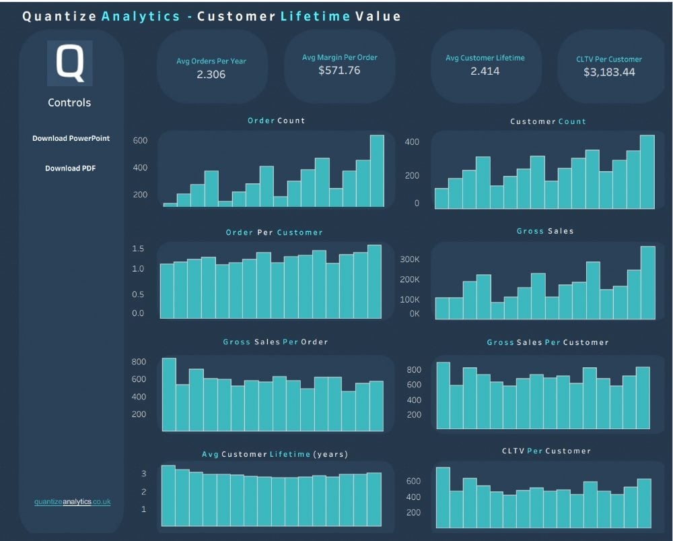Image resolution: width=673 pixels, height=541 pixels.
Task: Click the last bar in Gross Sales chart
Action: (x=648, y=283)
